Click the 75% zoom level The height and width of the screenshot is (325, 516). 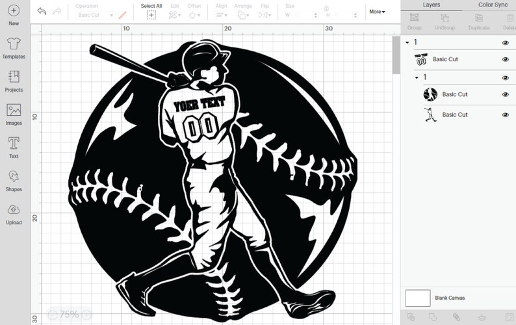pos(69,315)
